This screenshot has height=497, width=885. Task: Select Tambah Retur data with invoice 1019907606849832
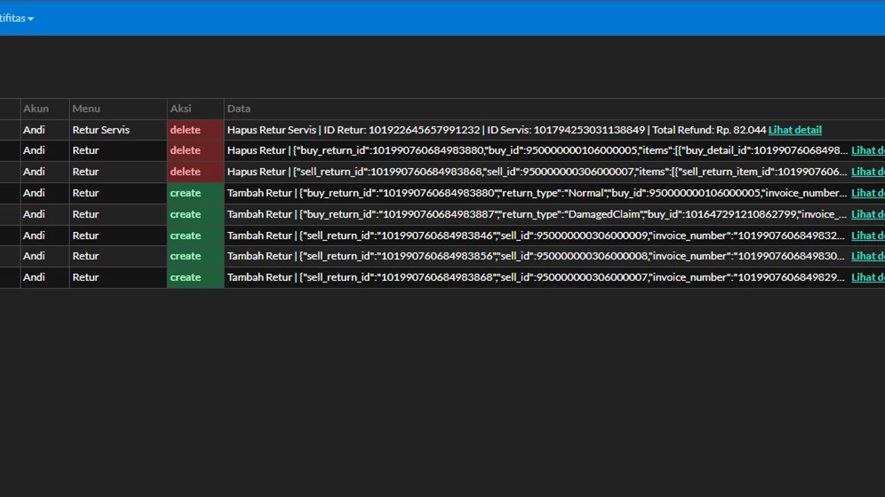536,235
